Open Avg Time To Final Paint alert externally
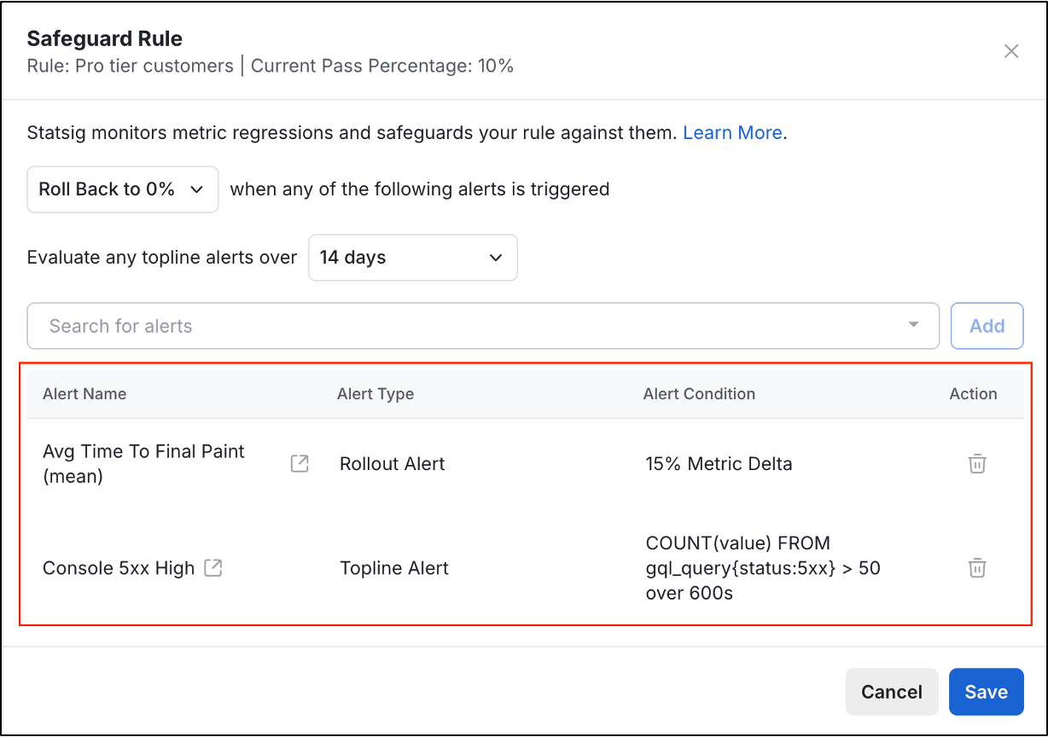This screenshot has width=1048, height=737. [x=299, y=463]
